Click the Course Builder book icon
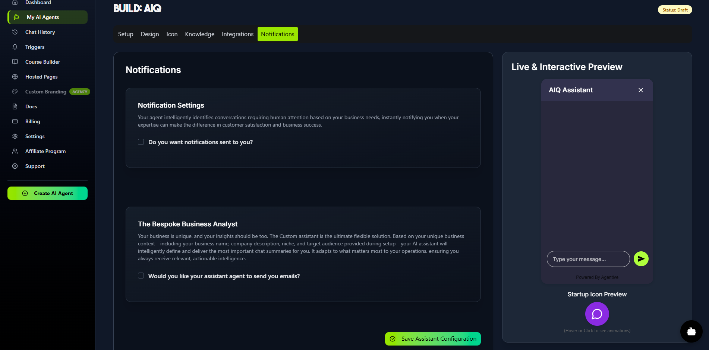 tap(15, 62)
